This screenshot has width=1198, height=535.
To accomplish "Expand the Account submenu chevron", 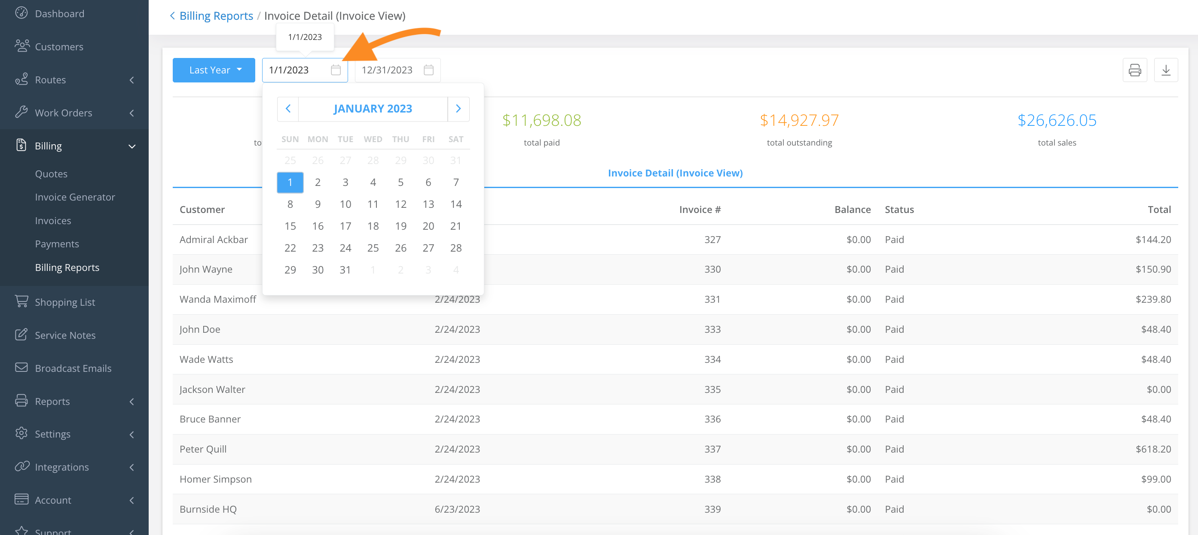I will [x=132, y=500].
